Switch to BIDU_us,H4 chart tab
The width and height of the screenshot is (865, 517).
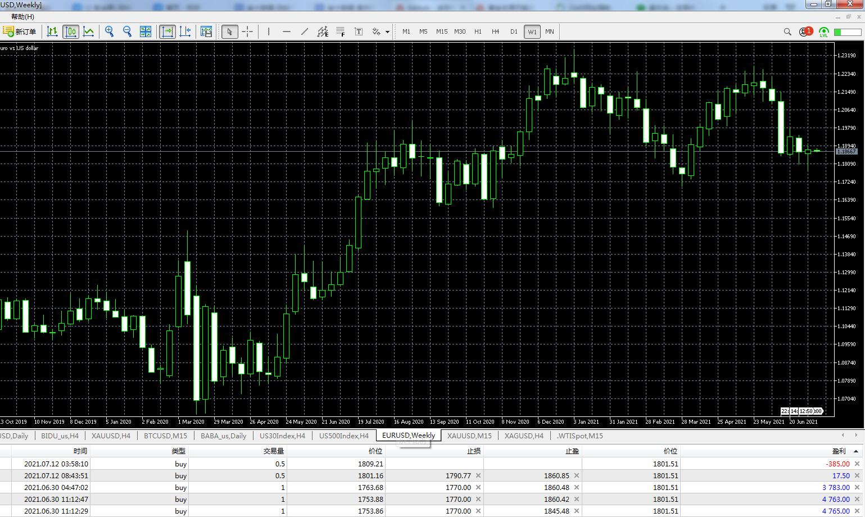pyautogui.click(x=60, y=436)
